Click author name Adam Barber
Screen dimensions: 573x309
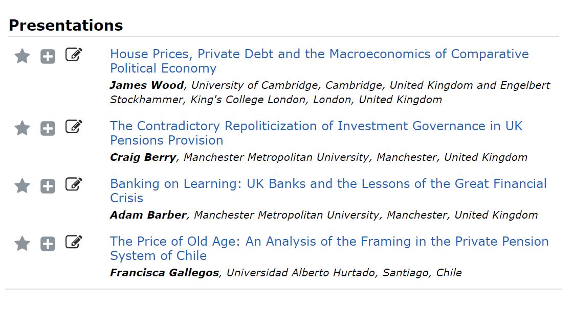pyautogui.click(x=148, y=215)
